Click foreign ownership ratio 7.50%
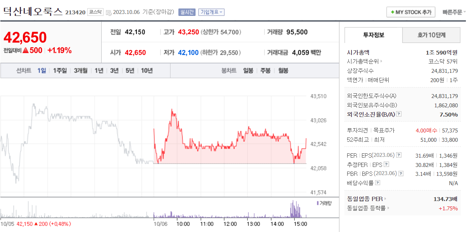469x232 pixels. tap(449, 114)
